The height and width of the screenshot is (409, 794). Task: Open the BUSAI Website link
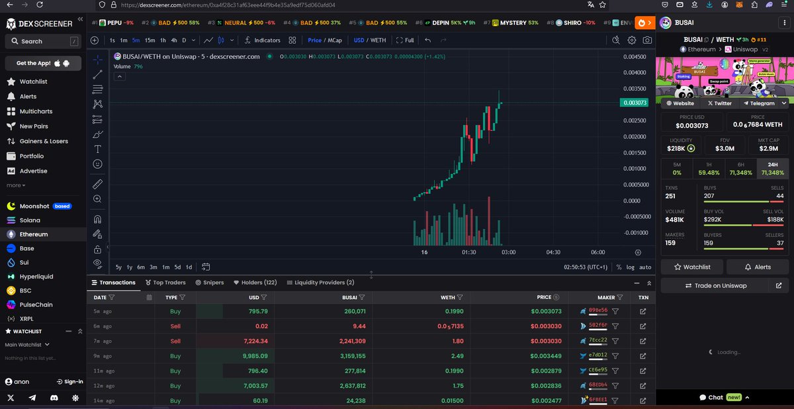pyautogui.click(x=680, y=103)
